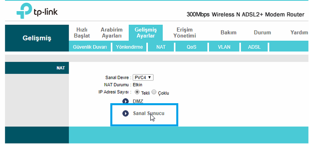Select the NAT submenu item

[161, 47]
